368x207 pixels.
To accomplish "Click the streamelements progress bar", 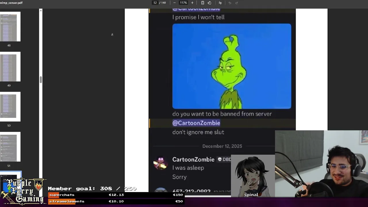I will point(116,202).
